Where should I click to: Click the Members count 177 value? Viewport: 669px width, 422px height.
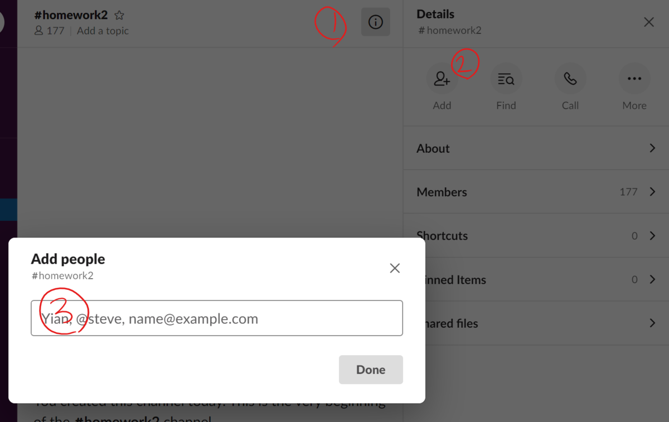point(628,192)
